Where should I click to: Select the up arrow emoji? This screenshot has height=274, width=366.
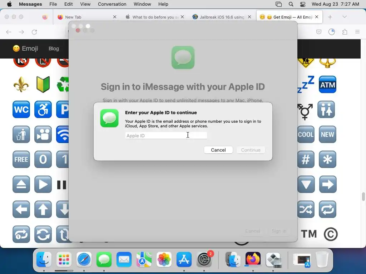pos(43,209)
